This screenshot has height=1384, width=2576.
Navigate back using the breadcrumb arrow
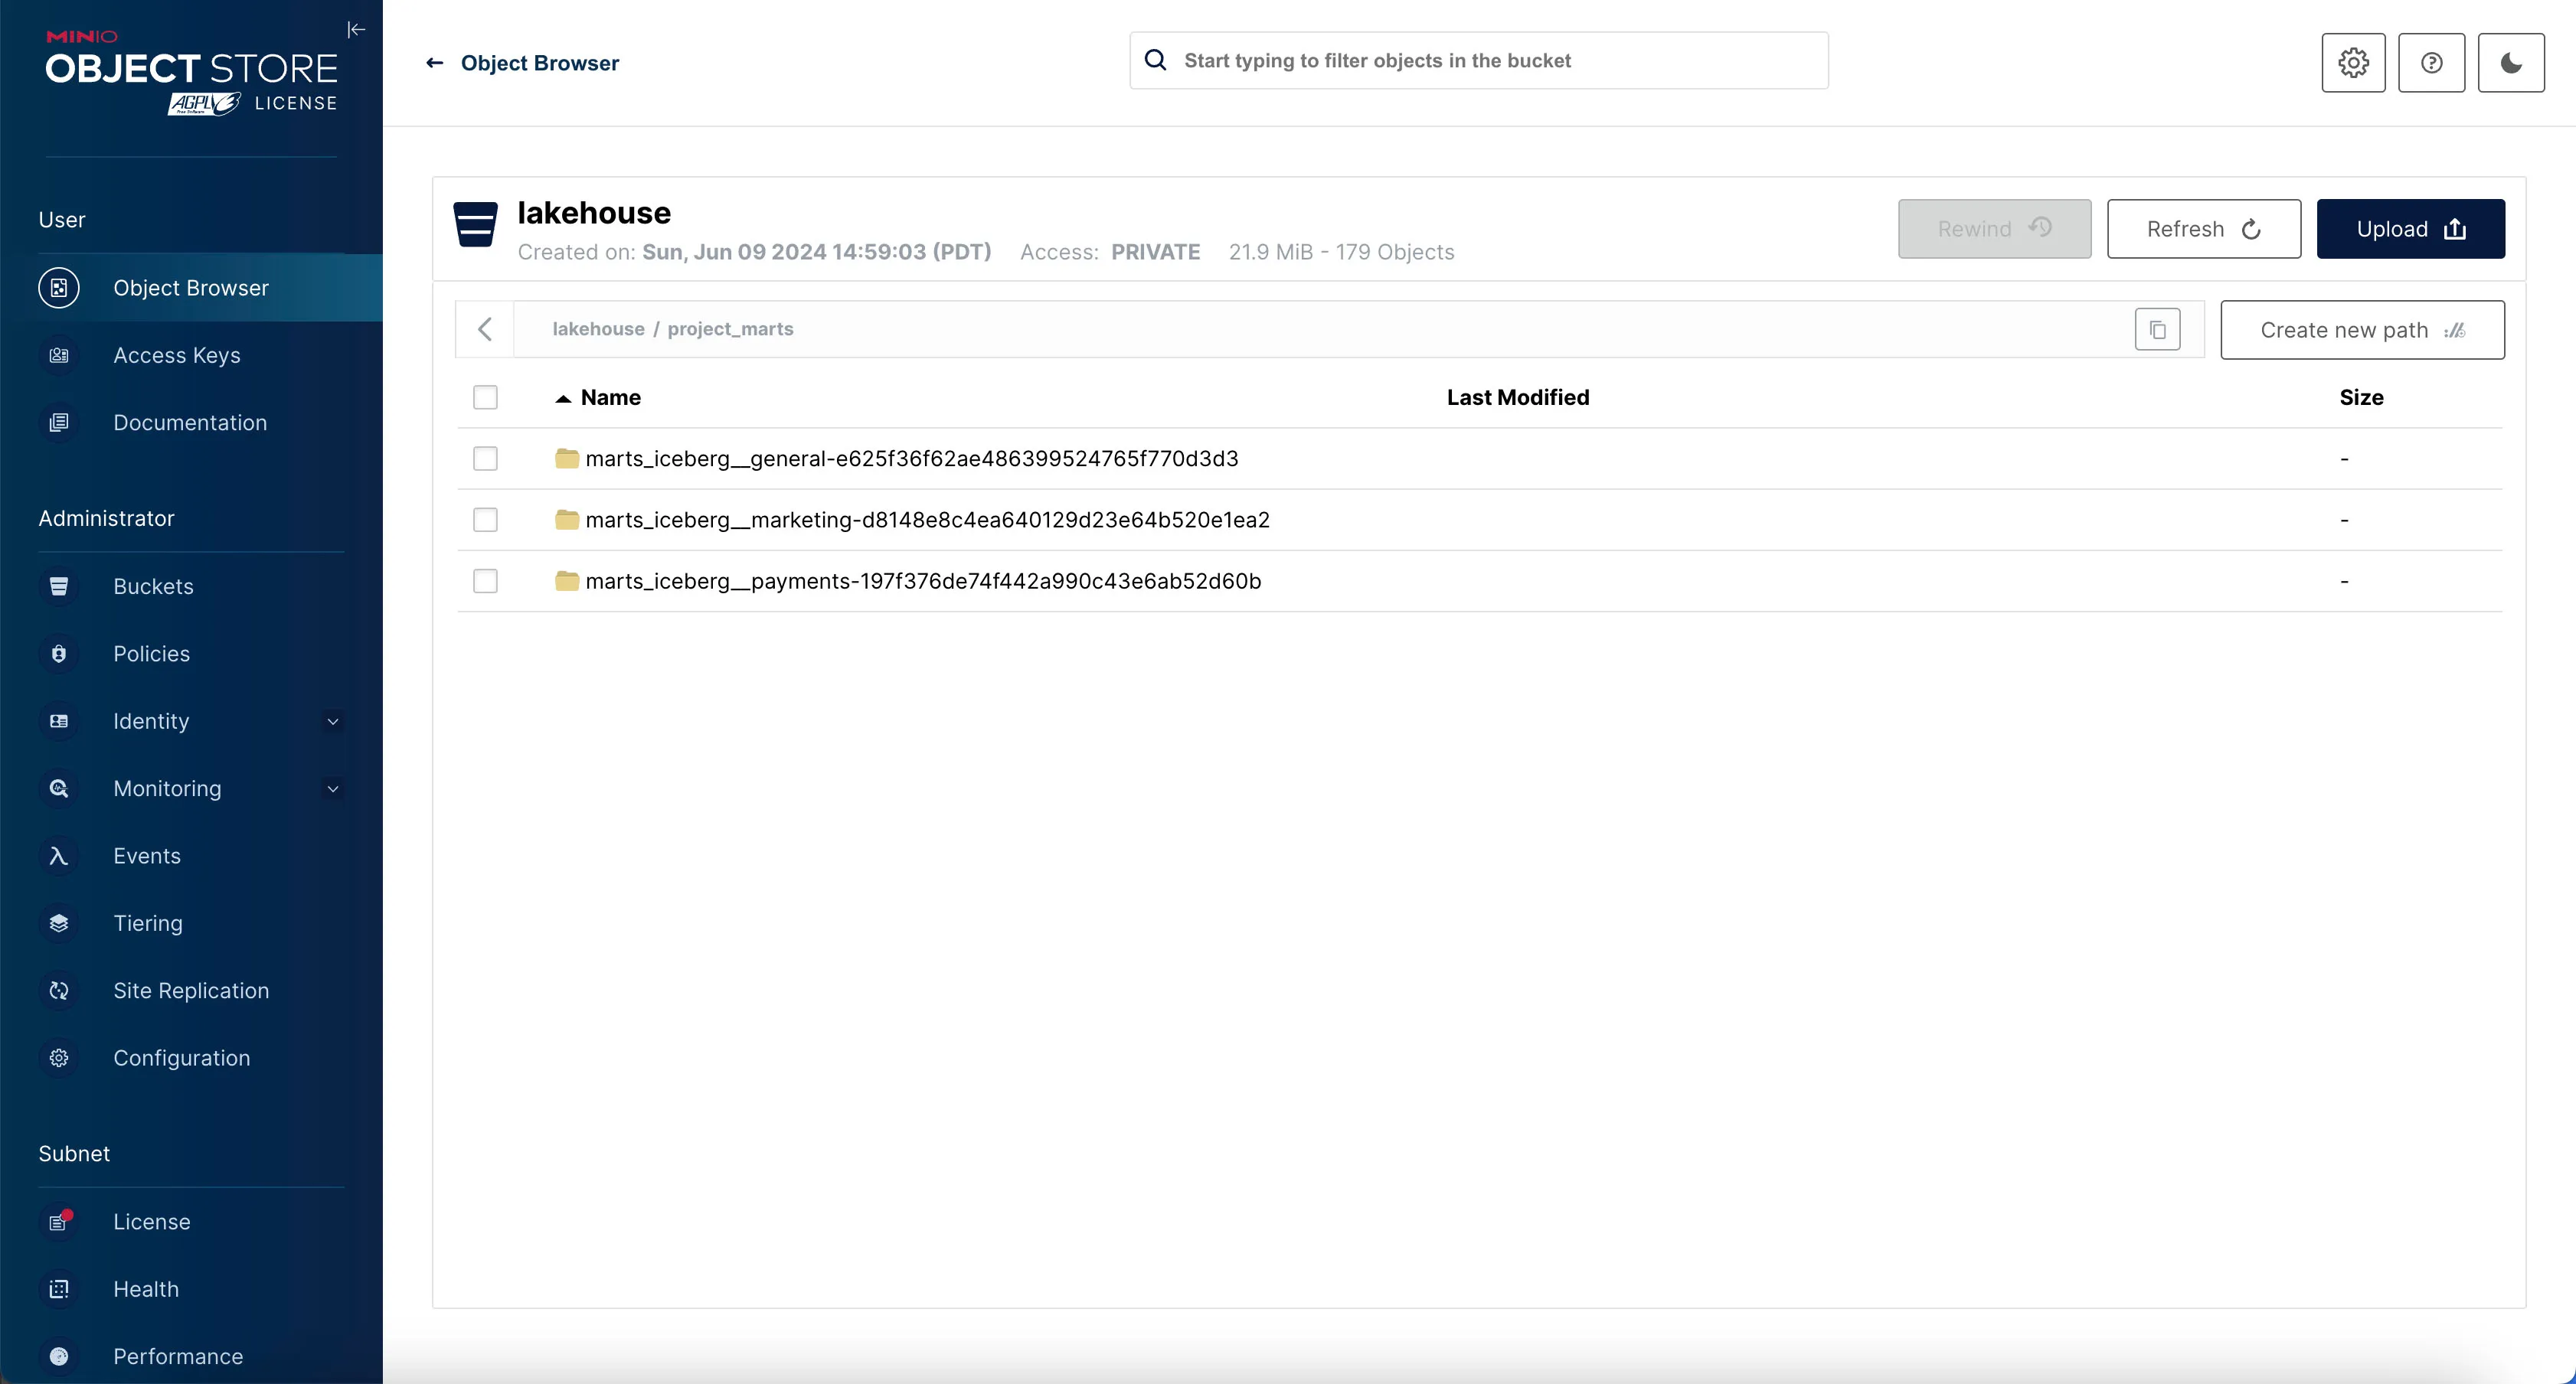click(x=484, y=329)
